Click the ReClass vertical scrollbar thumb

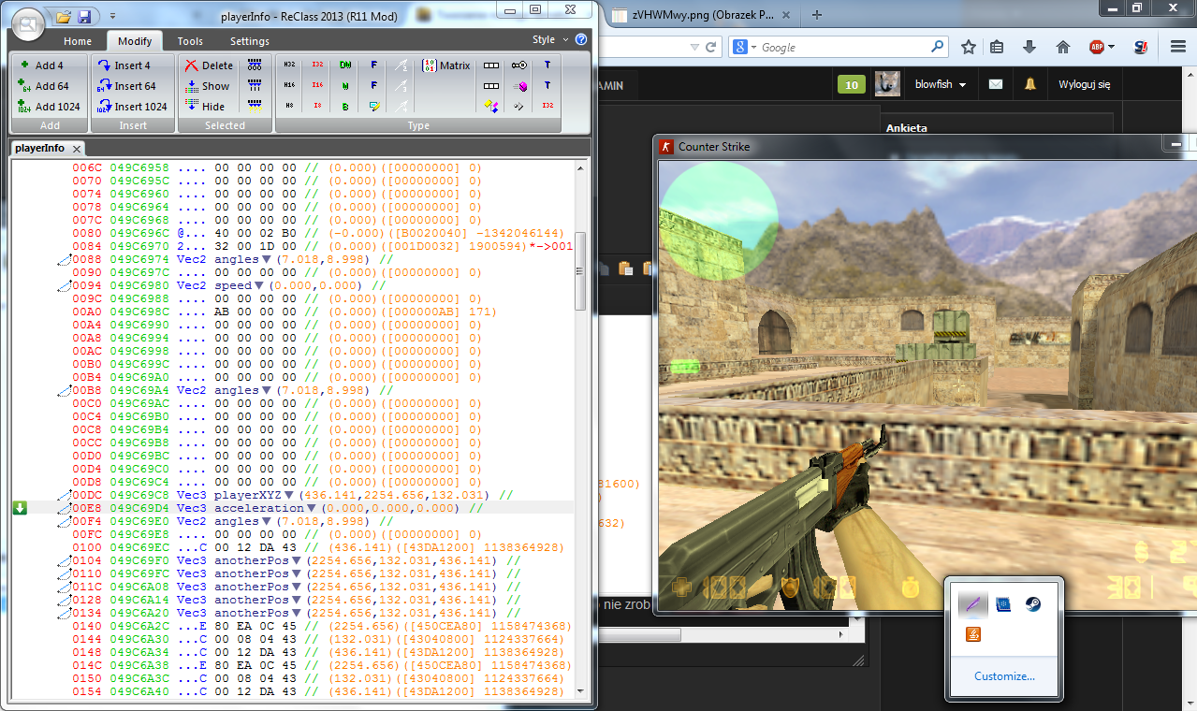[581, 271]
